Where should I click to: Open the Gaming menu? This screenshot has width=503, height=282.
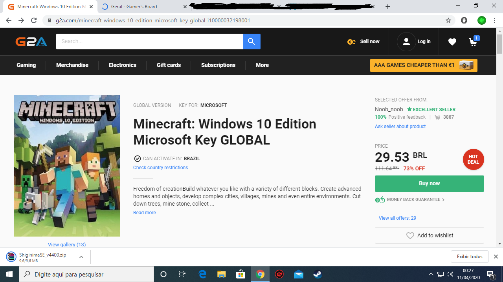point(26,65)
